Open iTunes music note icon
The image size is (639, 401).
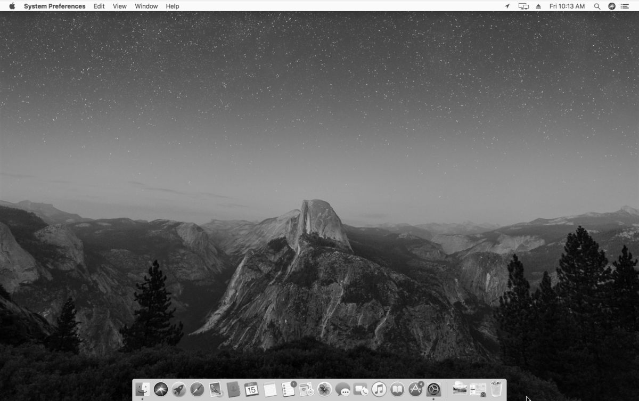(x=379, y=389)
